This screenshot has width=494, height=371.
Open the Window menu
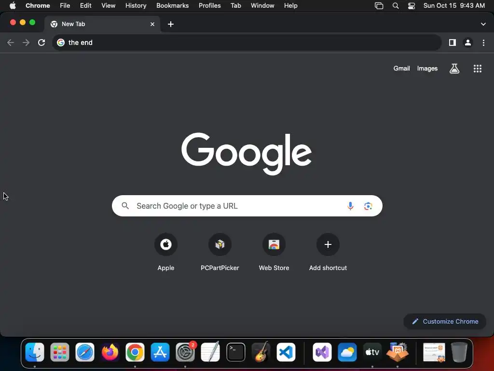(262, 5)
